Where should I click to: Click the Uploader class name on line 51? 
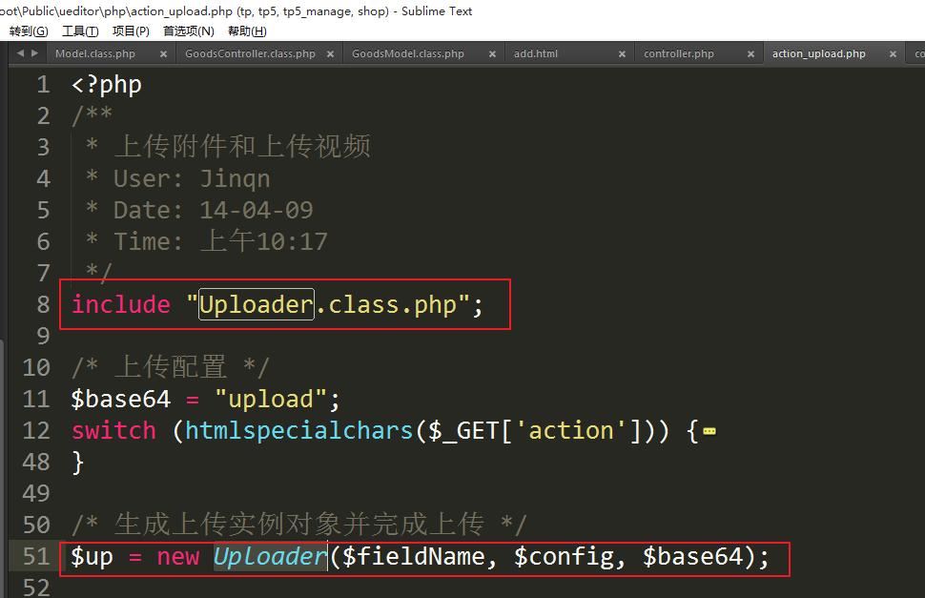[269, 557]
